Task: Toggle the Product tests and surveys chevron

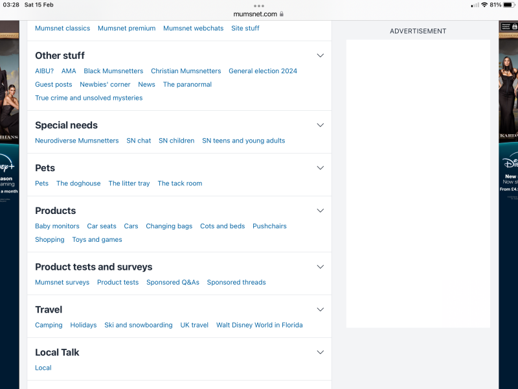Action: (x=320, y=267)
